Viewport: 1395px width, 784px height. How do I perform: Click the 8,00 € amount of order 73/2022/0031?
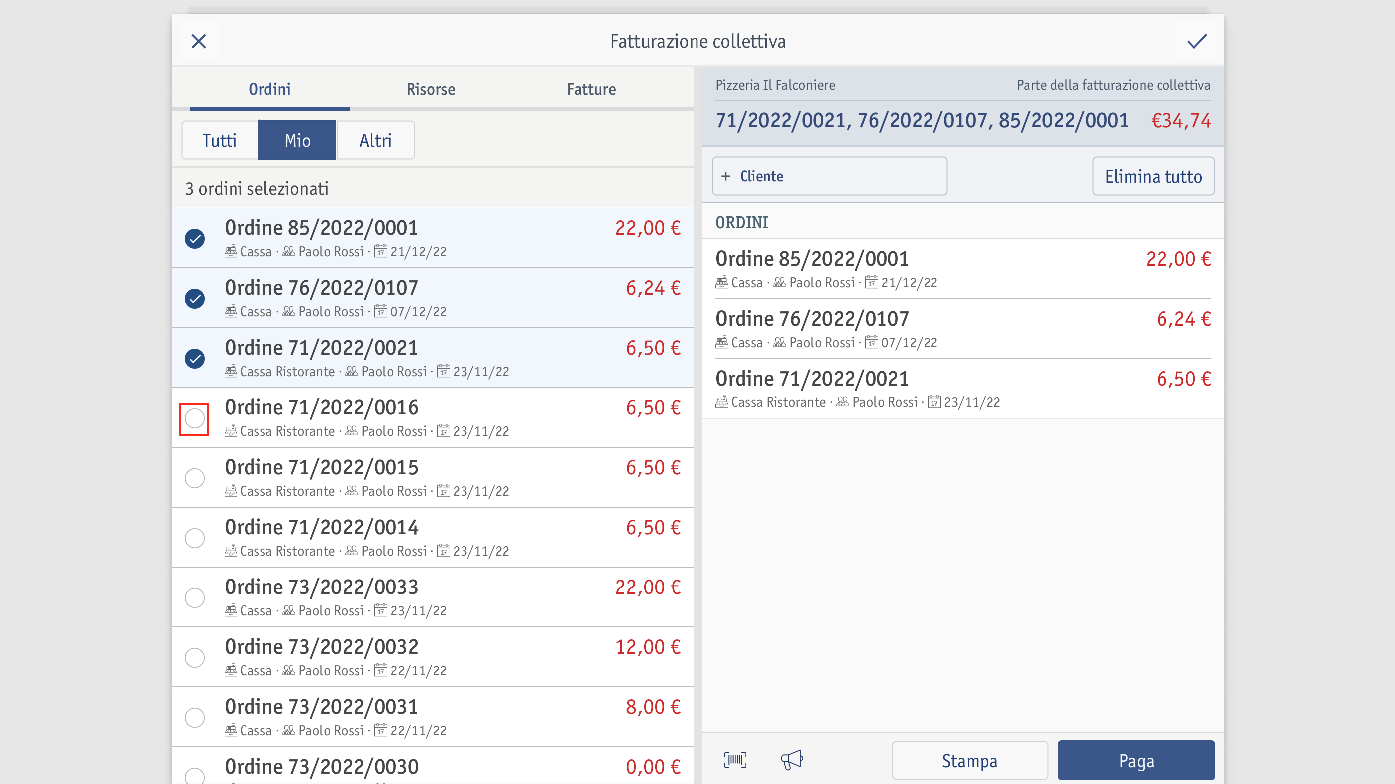[653, 707]
